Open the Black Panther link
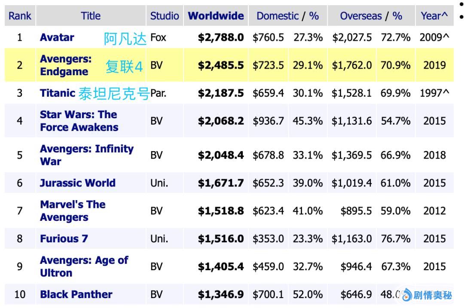The image size is (464, 308). pyautogui.click(x=76, y=295)
